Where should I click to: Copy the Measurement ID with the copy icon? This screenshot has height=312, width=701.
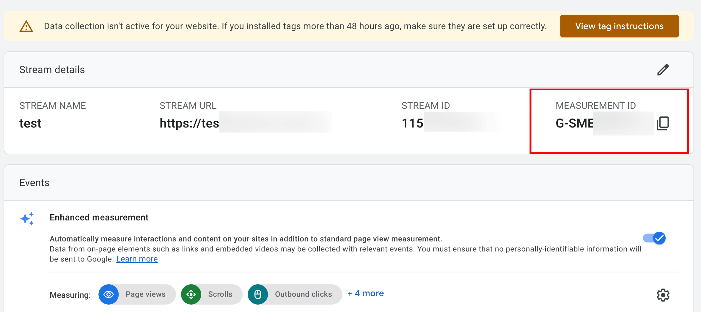point(663,123)
